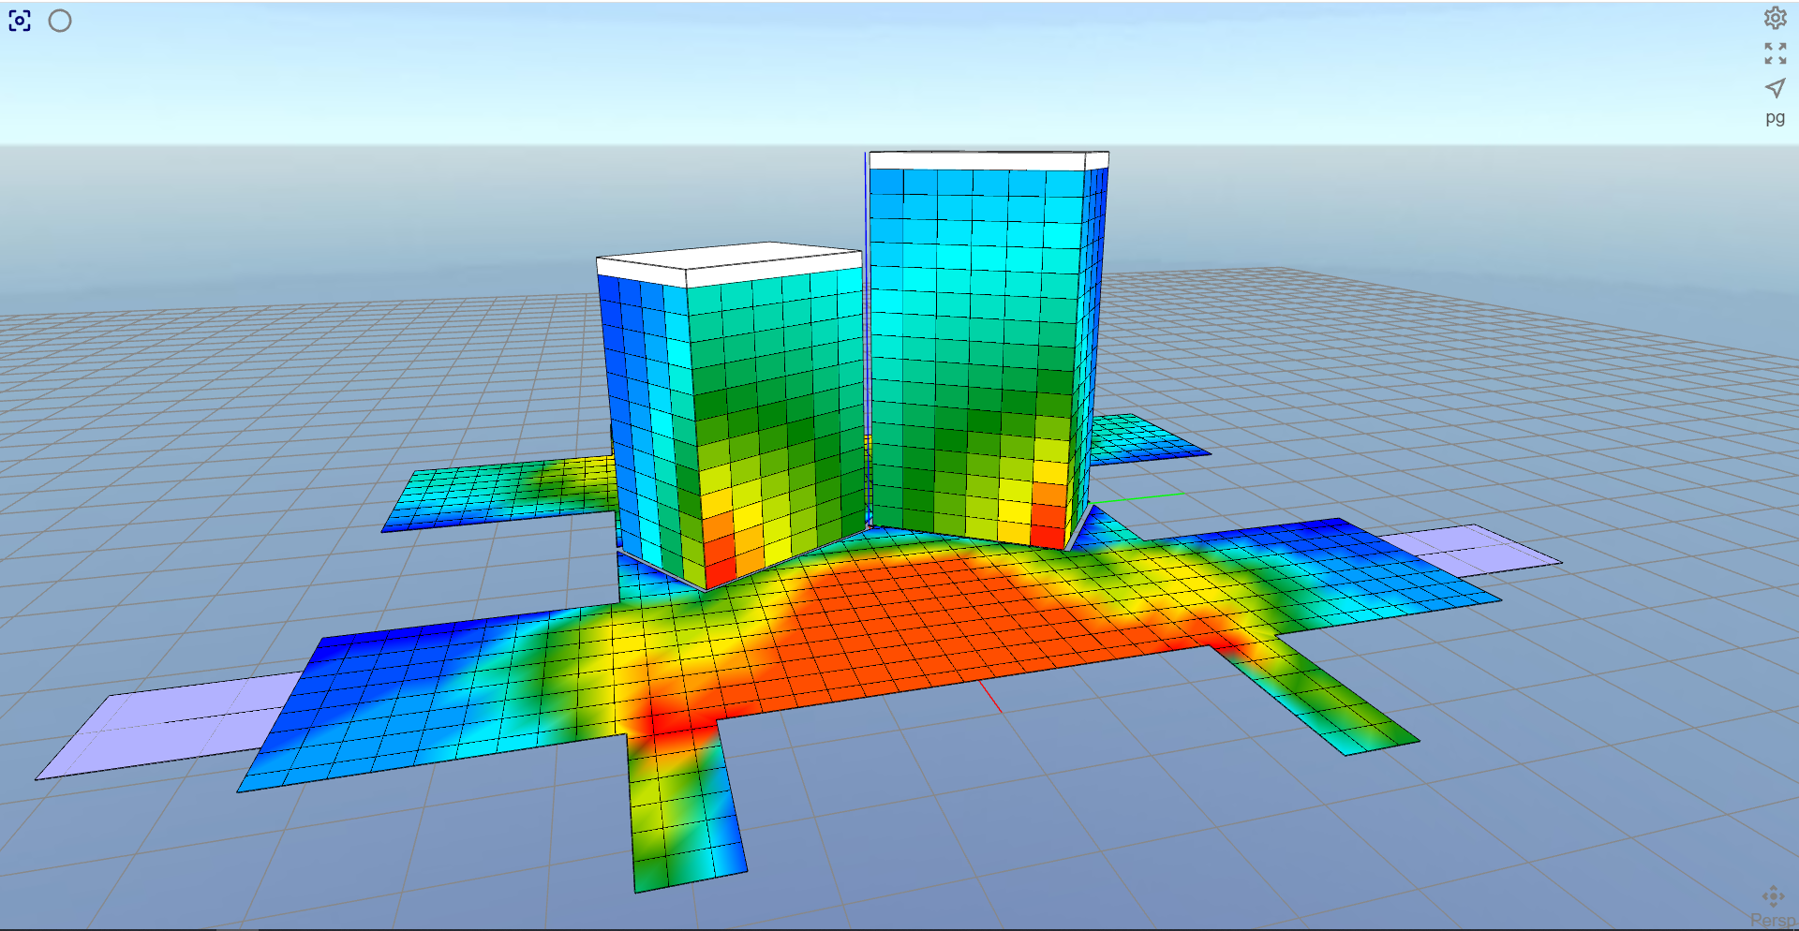
Task: Click the "pg" label
Action: [1775, 119]
